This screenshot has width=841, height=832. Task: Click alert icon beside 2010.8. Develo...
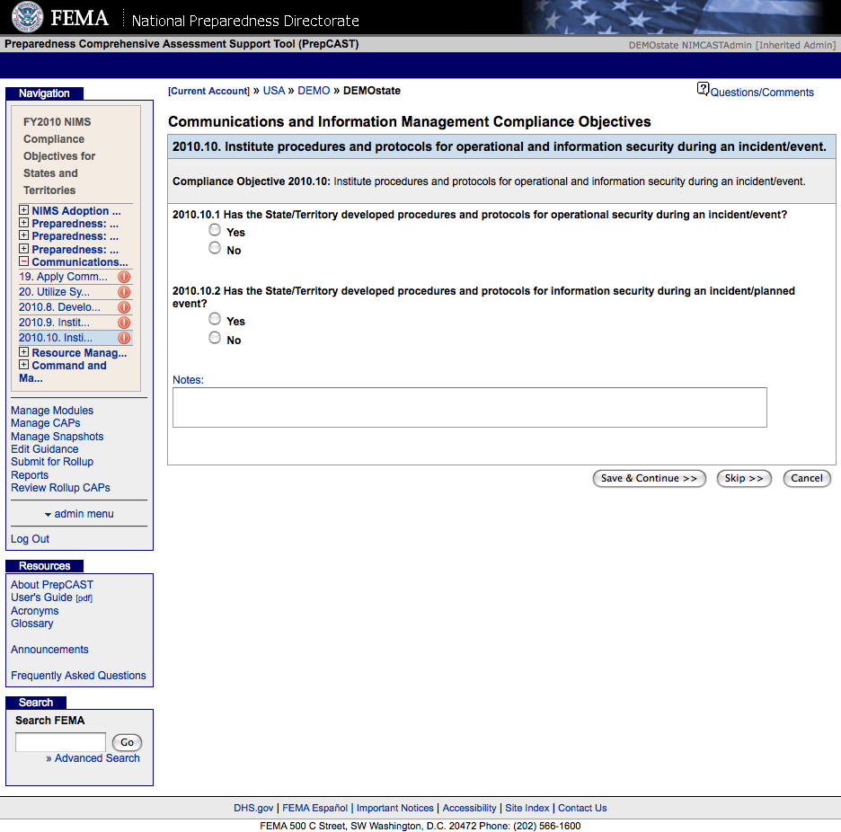tap(124, 307)
